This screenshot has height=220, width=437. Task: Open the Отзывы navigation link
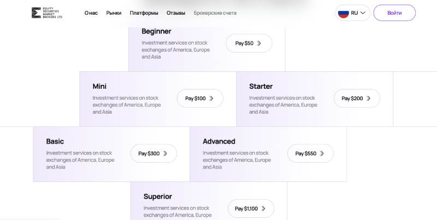176,13
